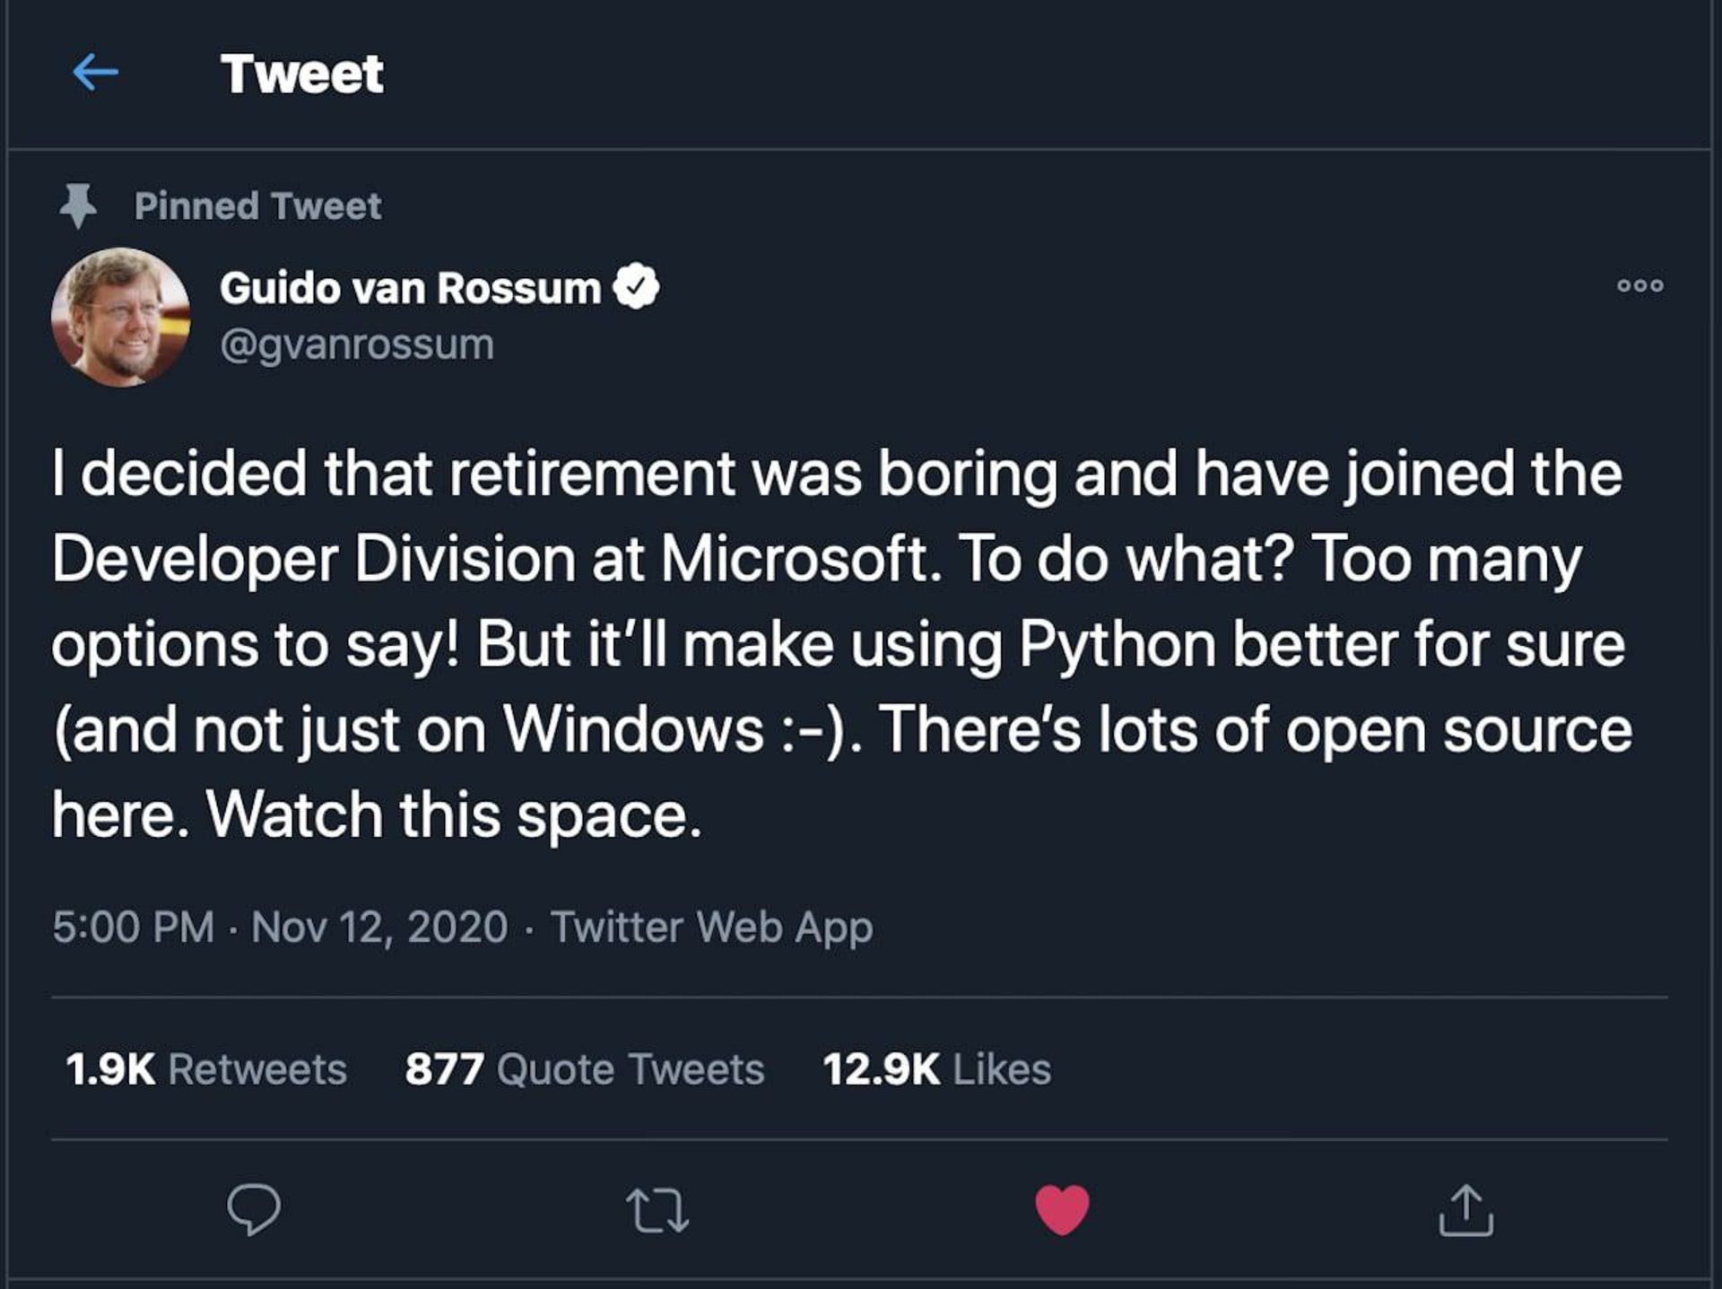Click the reply speech bubble icon
The width and height of the screenshot is (1722, 1289).
[x=254, y=1210]
